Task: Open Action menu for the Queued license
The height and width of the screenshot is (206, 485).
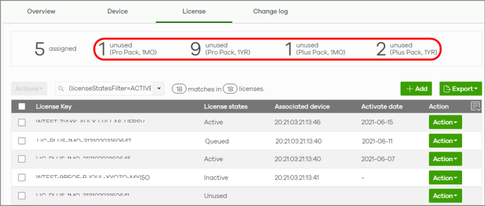Action: pyautogui.click(x=445, y=141)
